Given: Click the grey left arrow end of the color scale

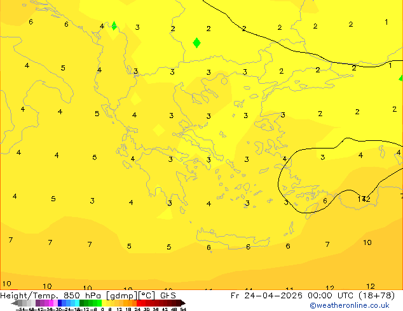Looking at the screenshot, I should point(15,303).
